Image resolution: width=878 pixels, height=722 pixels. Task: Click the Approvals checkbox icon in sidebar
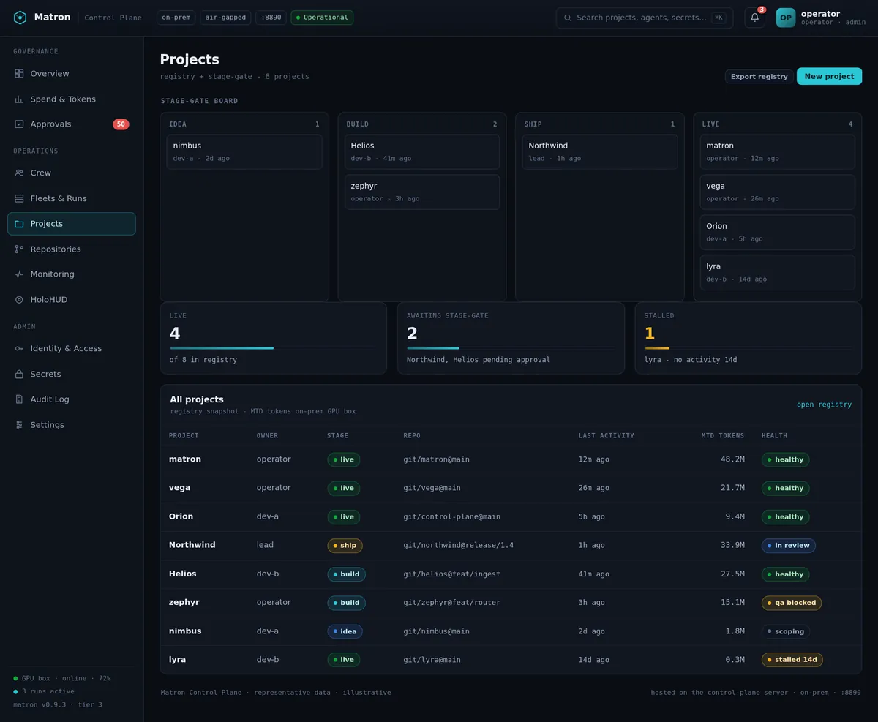click(x=19, y=124)
